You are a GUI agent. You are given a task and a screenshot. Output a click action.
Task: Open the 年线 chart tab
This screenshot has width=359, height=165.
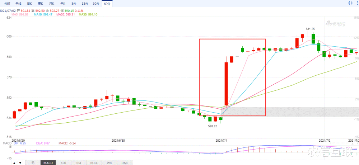(18, 4)
